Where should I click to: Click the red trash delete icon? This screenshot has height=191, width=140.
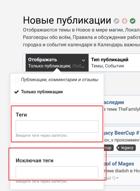tap(125, 21)
